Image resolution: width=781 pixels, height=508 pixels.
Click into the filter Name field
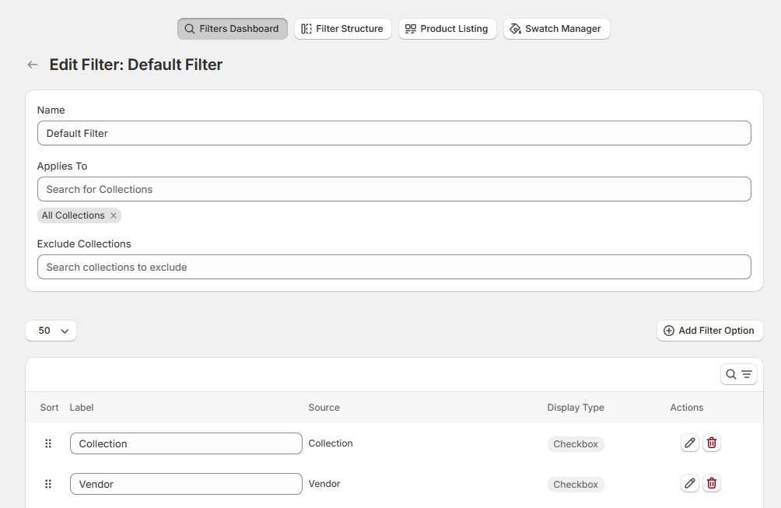[x=394, y=133]
